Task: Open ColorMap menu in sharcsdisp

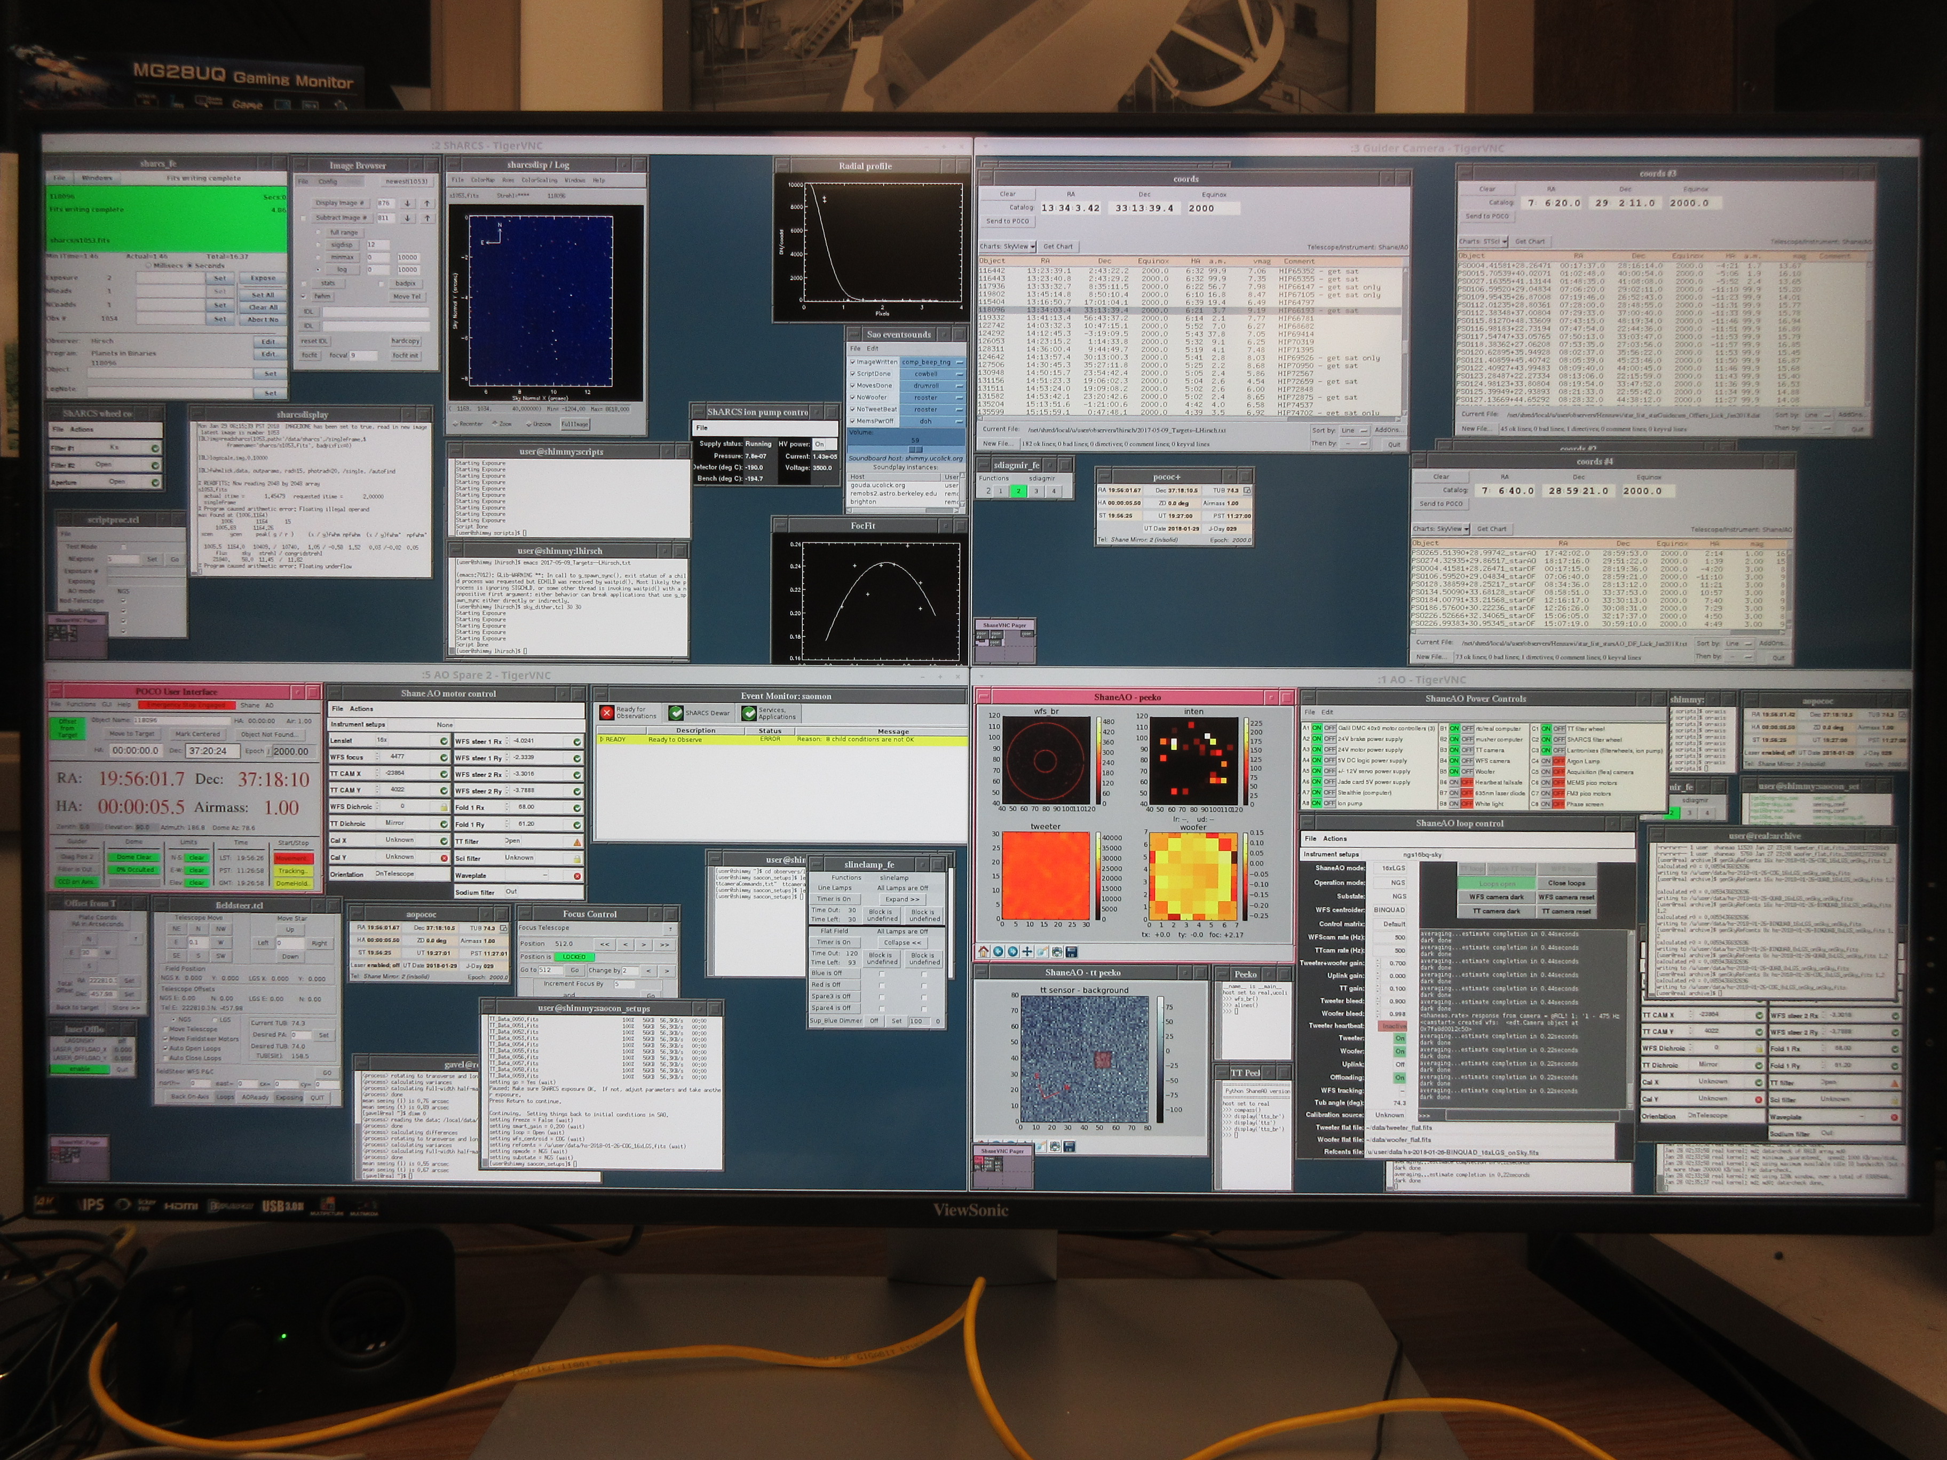Action: 482,180
